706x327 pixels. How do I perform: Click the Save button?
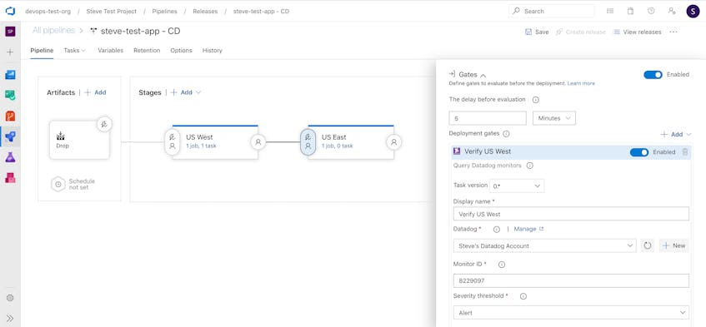coord(537,32)
